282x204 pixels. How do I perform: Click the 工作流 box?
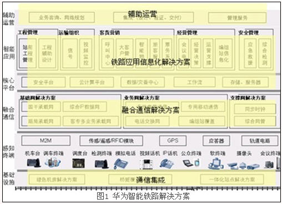pos(194,82)
